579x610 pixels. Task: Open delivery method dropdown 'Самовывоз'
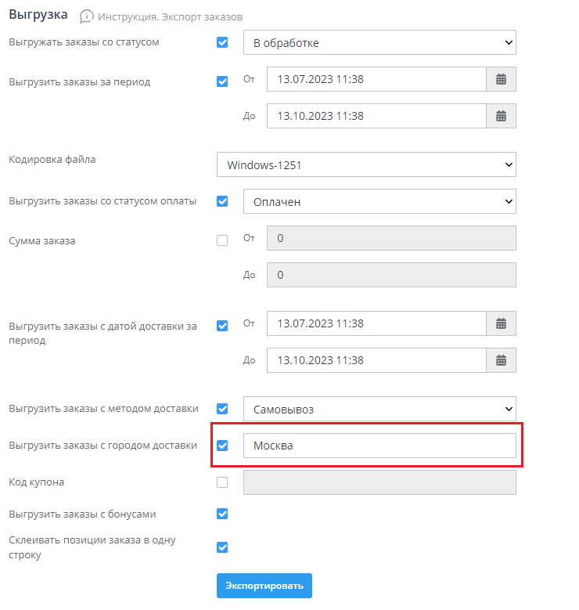click(x=379, y=409)
